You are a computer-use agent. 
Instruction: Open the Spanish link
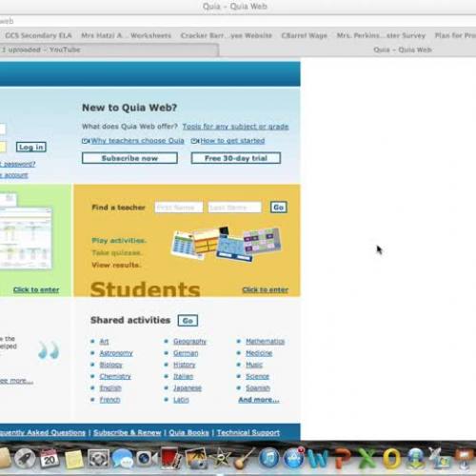click(x=258, y=388)
